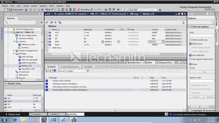
Task: Expand Languages & resources section
Action: coord(189,110)
